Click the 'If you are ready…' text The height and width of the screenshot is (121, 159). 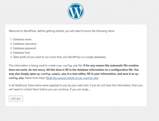80,89
